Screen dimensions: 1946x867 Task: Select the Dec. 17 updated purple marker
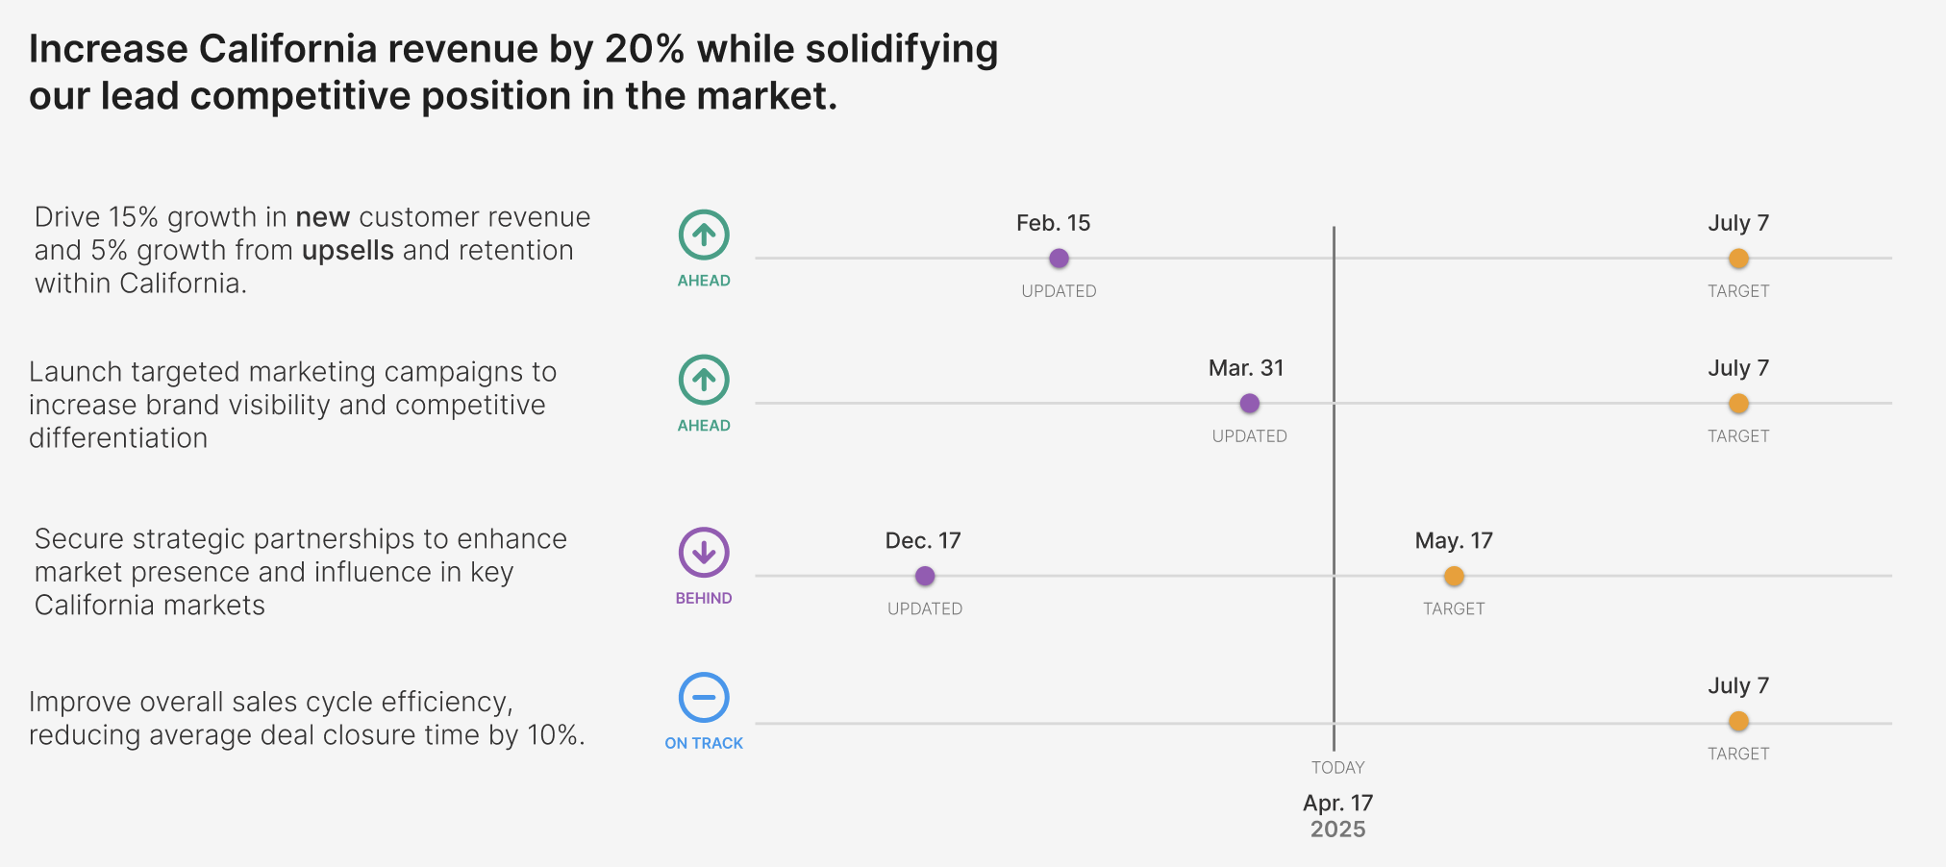[x=925, y=576]
